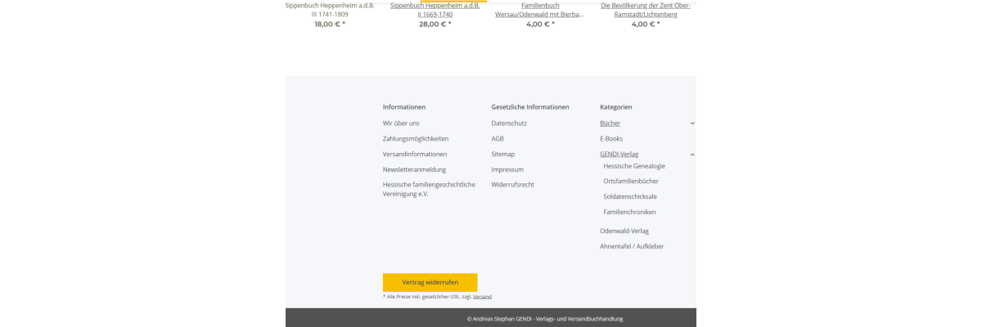Click the 18,00 € price
This screenshot has width=982, height=327.
tap(330, 25)
